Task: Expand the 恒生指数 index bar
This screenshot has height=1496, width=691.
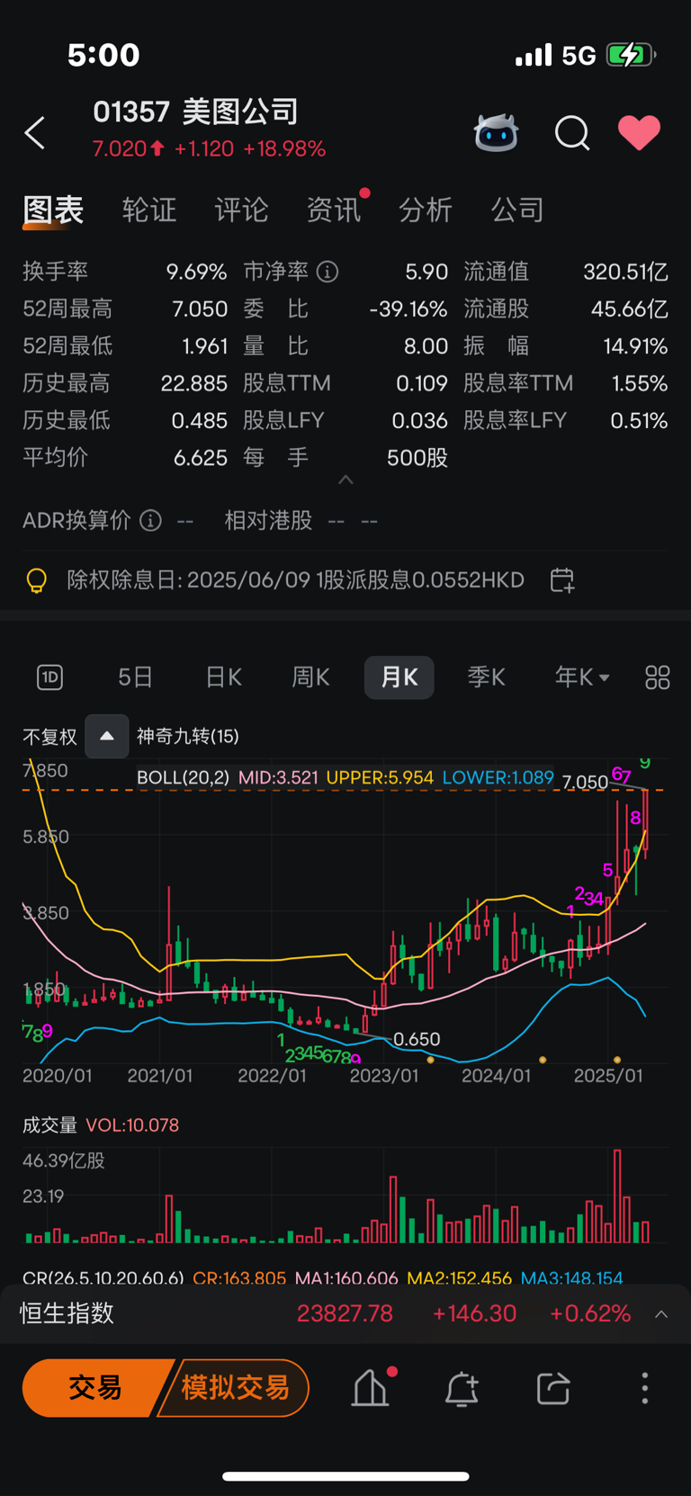Action: coord(661,1313)
